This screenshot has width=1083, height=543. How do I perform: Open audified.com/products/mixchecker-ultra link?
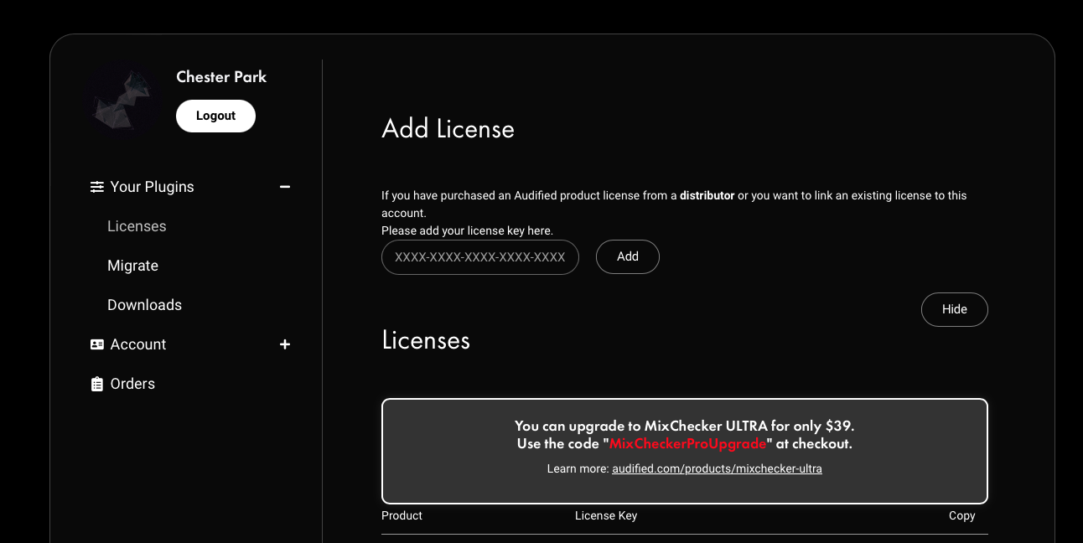coord(717,468)
